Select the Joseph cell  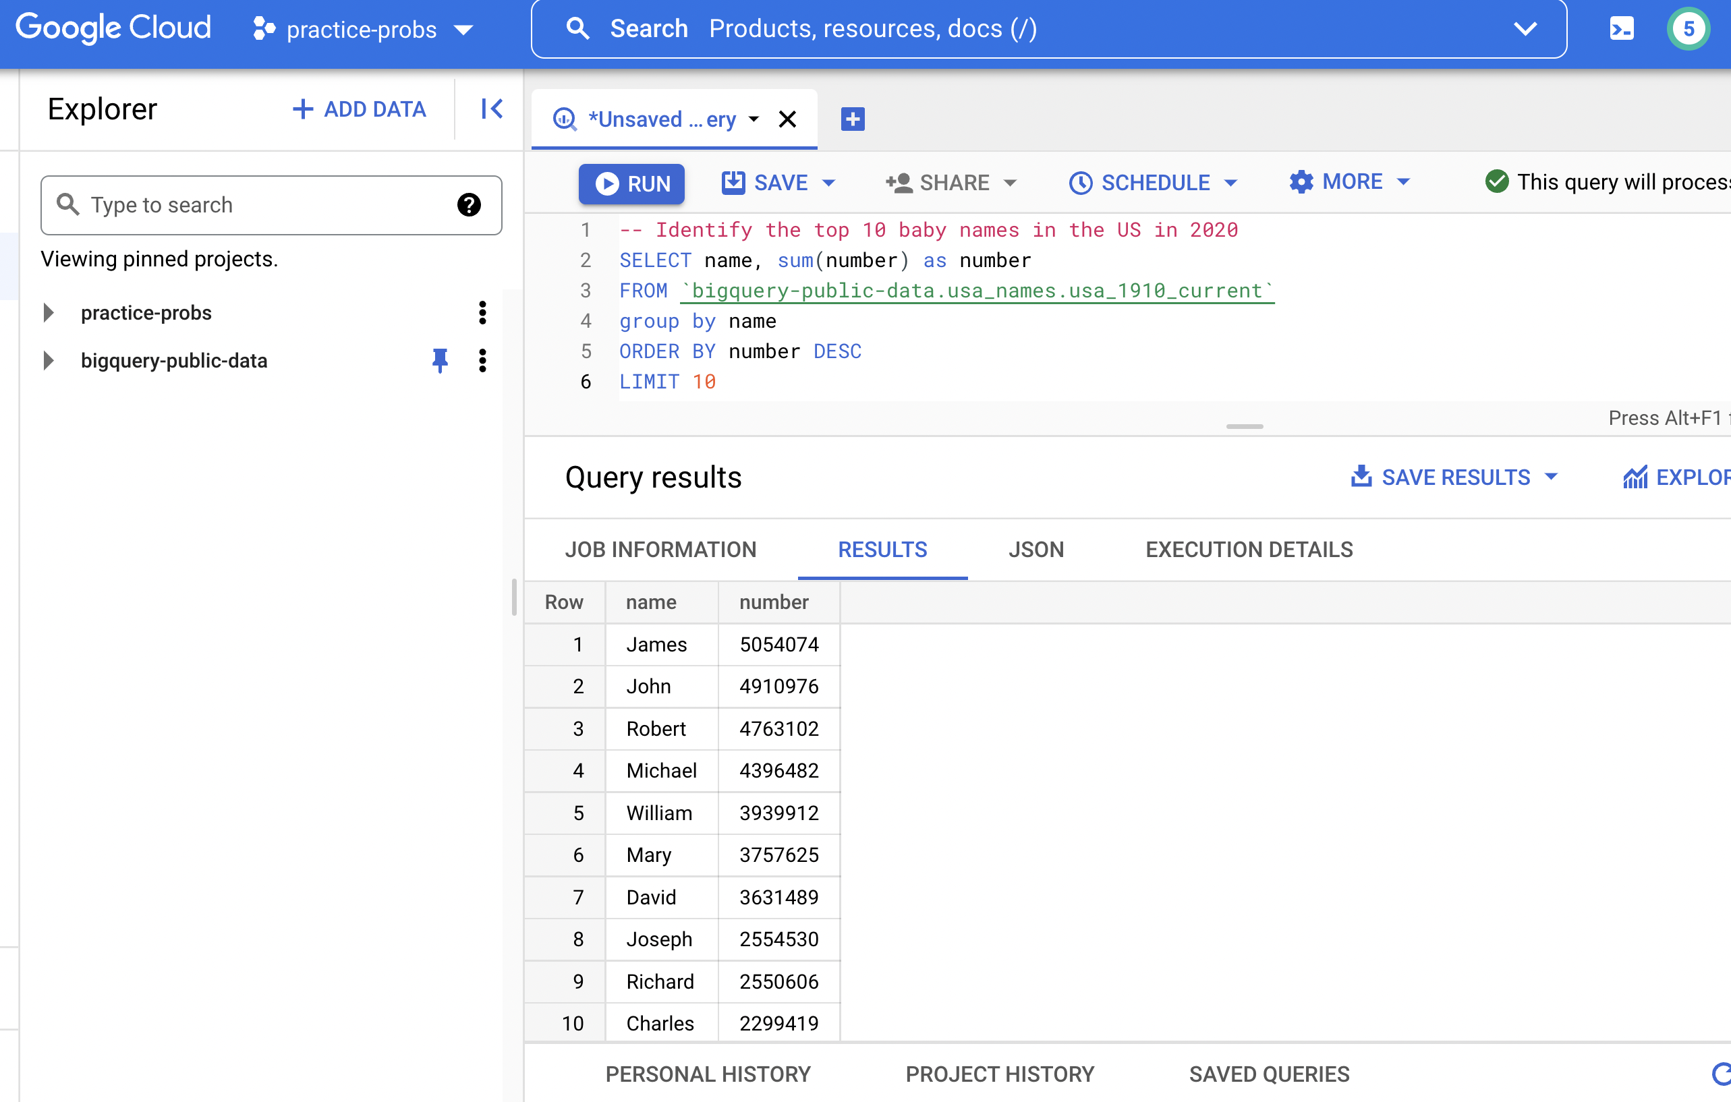(x=661, y=939)
